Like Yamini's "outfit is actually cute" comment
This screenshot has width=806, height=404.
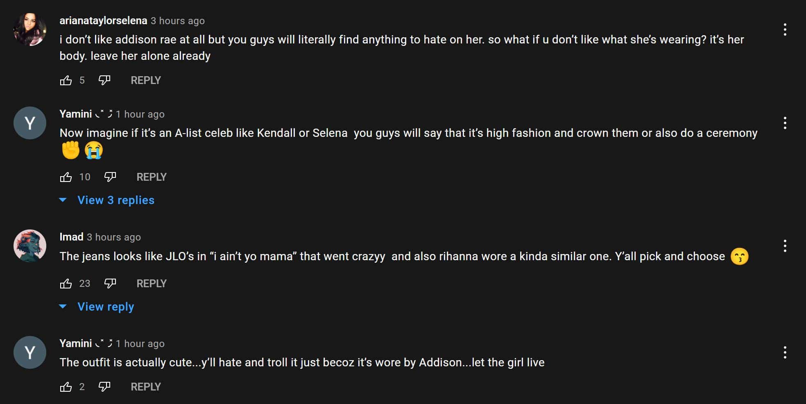click(x=66, y=387)
